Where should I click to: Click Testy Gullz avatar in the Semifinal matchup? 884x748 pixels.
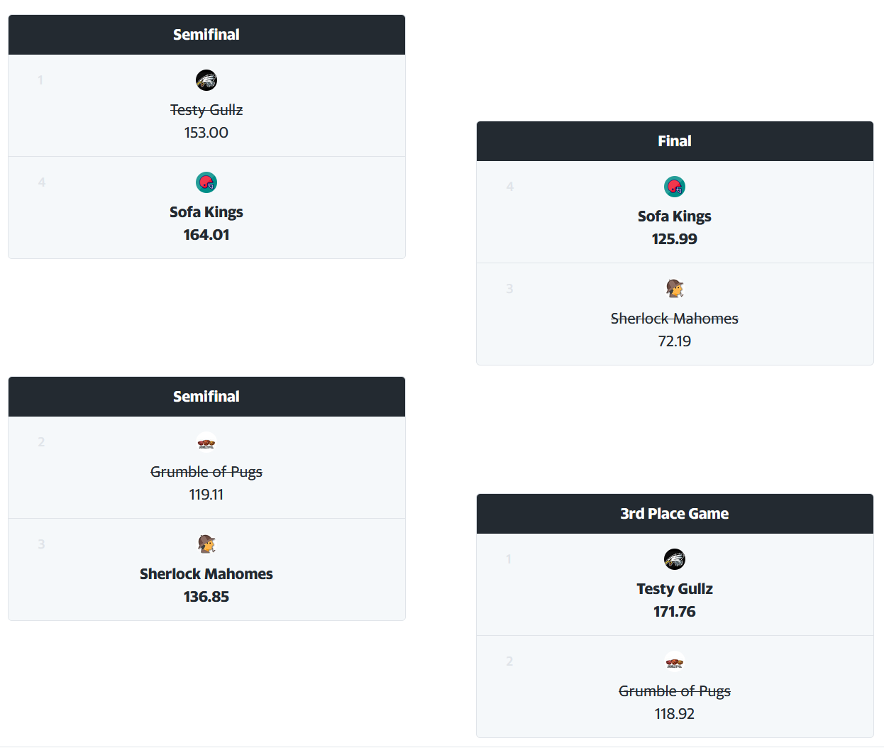click(x=206, y=80)
